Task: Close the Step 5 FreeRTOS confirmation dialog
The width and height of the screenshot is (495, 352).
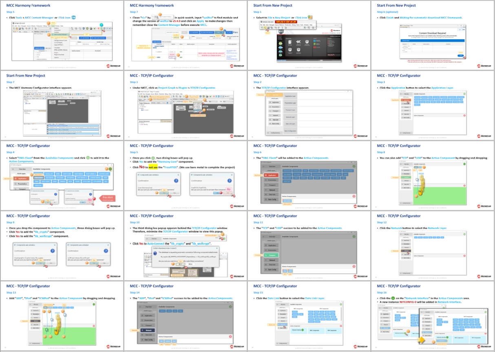Action: pyautogui.click(x=232, y=175)
